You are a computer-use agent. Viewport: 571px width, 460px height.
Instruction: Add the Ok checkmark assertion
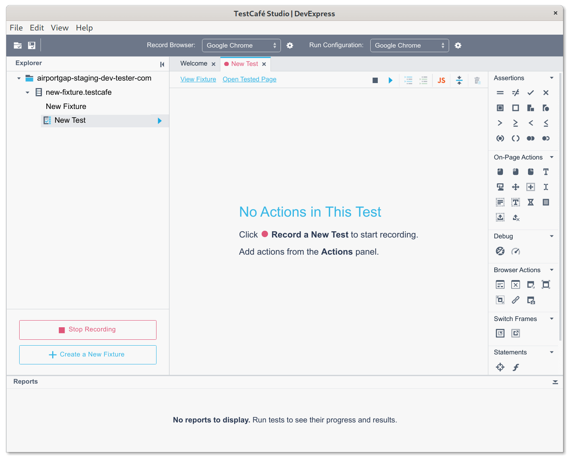[531, 93]
